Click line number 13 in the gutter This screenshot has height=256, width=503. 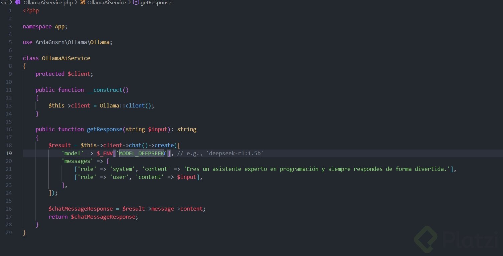tap(9, 106)
